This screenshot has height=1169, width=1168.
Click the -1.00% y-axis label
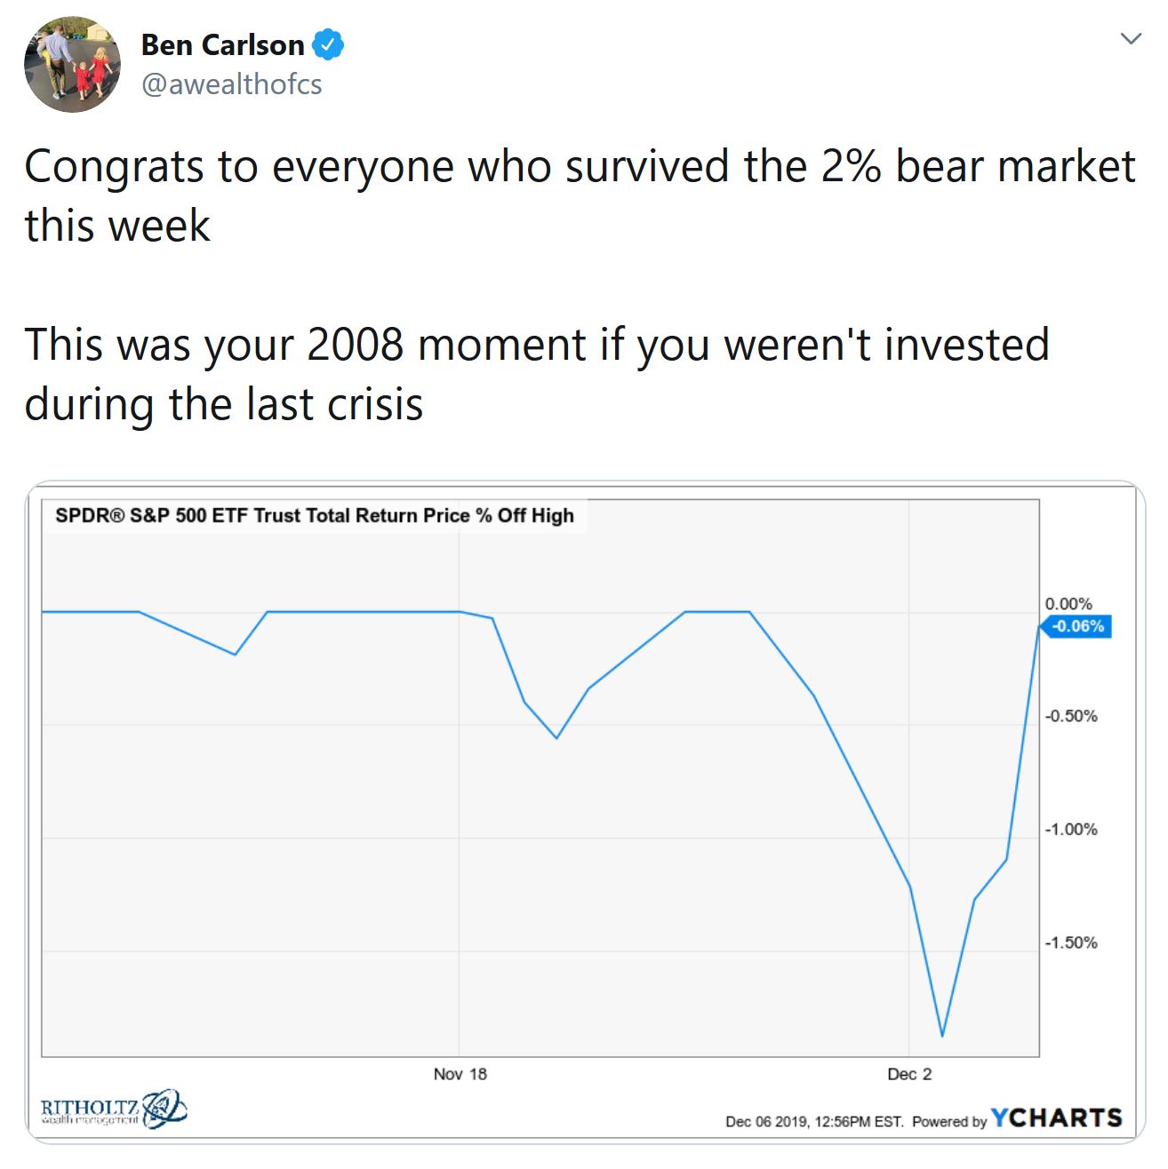point(1071,829)
